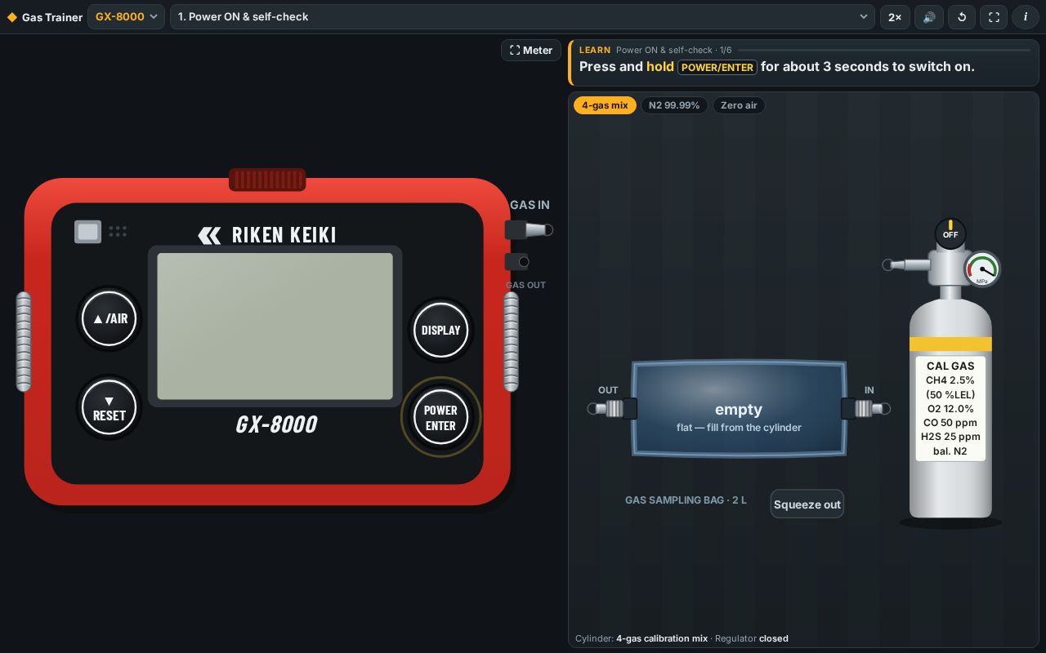This screenshot has width=1046, height=653.
Task: Click the small square sensor window on meter
Action: pyautogui.click(x=88, y=232)
